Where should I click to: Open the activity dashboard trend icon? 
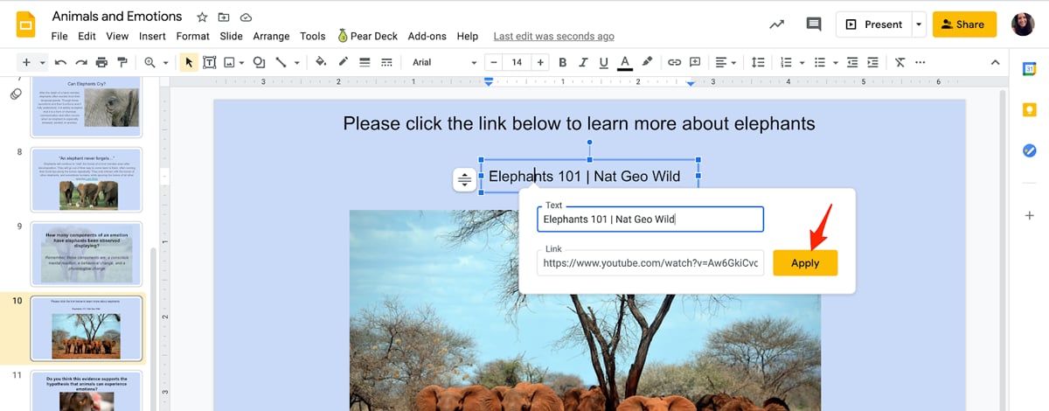point(776,24)
